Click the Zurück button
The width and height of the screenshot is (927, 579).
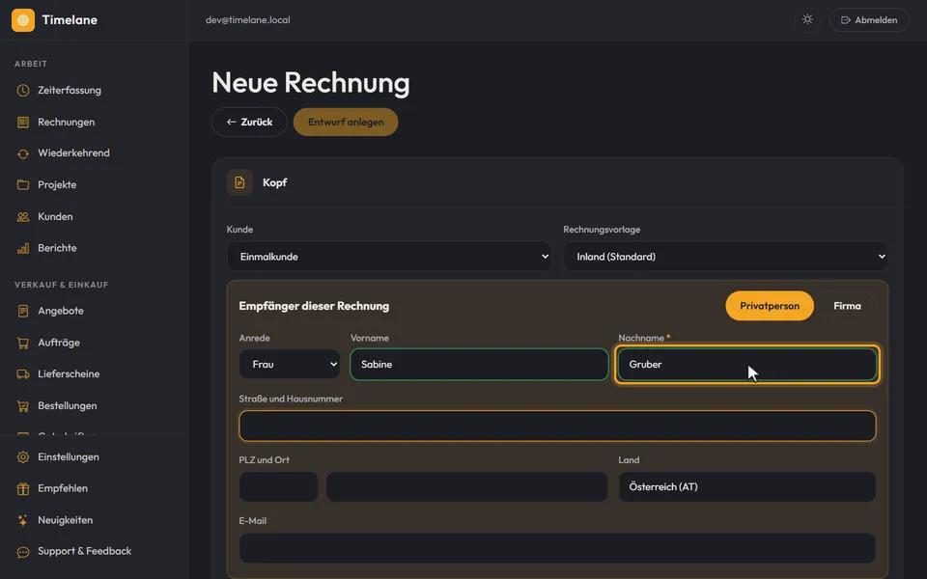click(249, 123)
